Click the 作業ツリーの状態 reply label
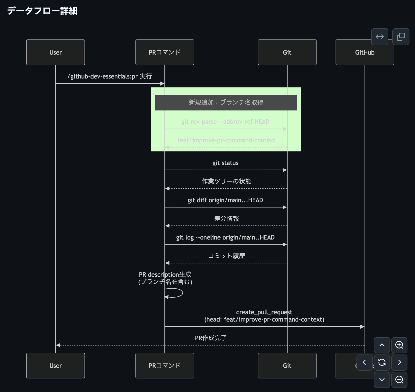415x392 pixels. [226, 181]
